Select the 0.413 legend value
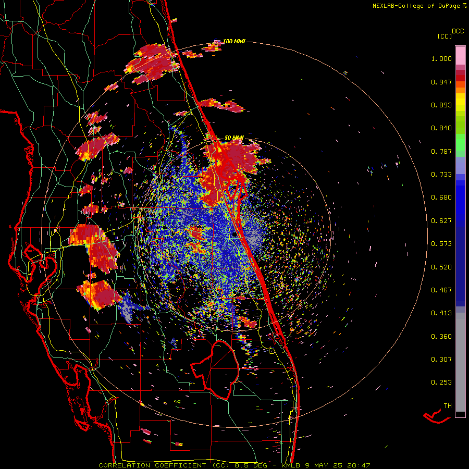 click(x=441, y=313)
